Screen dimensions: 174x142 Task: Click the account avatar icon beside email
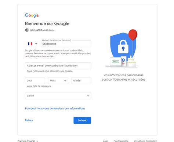(x=27, y=30)
